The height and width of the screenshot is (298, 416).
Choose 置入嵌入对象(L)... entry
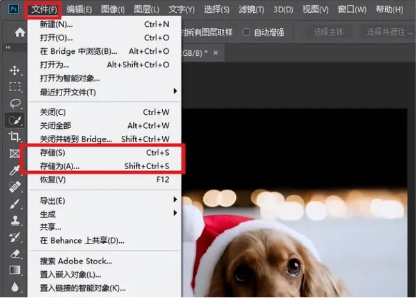(104, 275)
